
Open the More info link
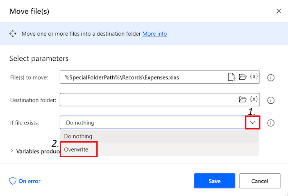coord(155,33)
